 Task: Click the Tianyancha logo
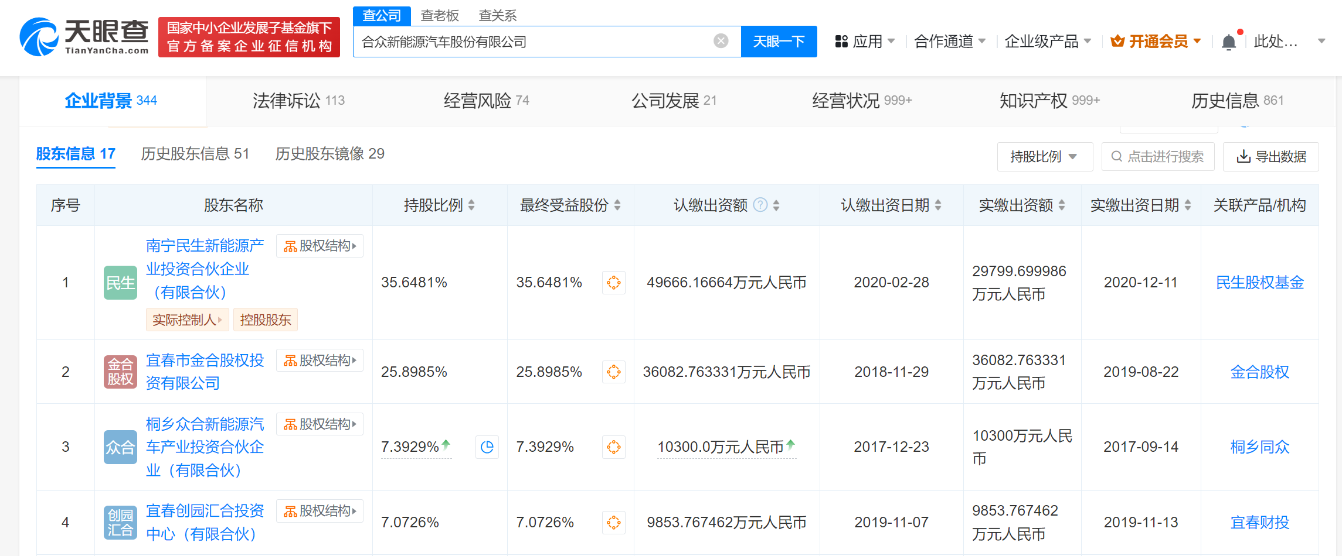click(85, 37)
